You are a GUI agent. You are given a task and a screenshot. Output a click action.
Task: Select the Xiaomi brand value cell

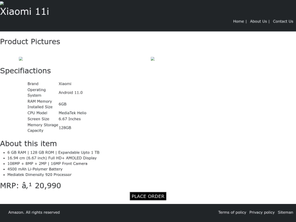pos(65,84)
